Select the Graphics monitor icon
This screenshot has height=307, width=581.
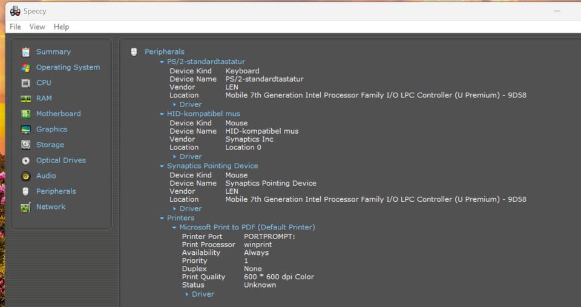[x=25, y=130]
